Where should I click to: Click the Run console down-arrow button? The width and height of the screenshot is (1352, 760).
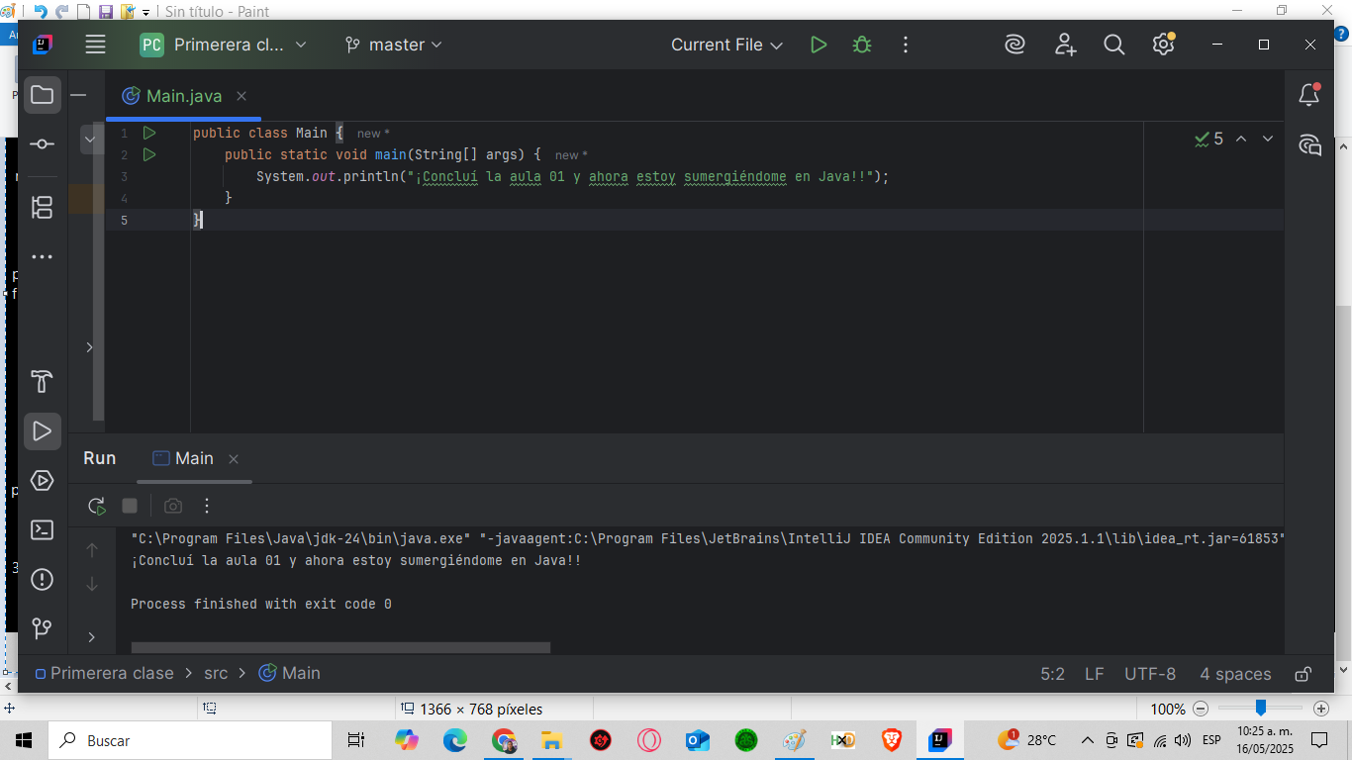point(92,584)
